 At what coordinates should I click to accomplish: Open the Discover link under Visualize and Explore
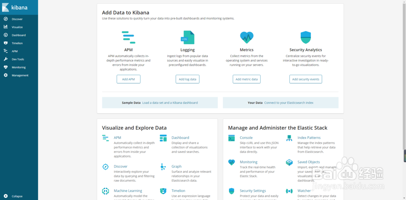121,166
